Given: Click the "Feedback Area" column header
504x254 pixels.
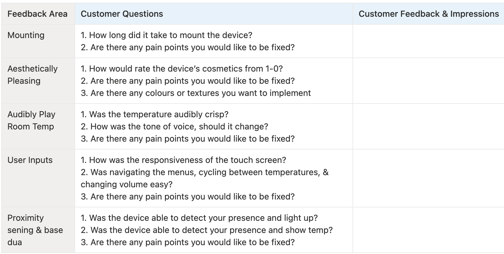Looking at the screenshot, I should (37, 14).
